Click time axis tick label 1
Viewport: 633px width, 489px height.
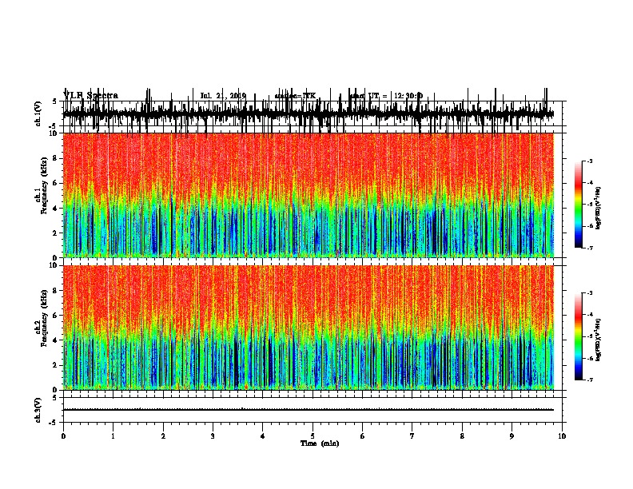pos(113,436)
